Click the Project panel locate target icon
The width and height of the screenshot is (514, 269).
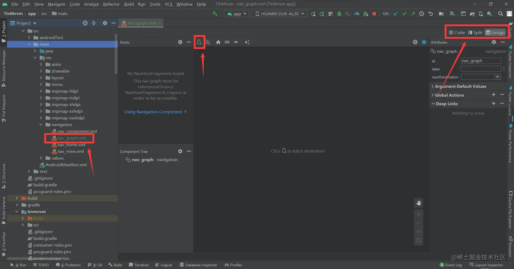(x=85, y=23)
